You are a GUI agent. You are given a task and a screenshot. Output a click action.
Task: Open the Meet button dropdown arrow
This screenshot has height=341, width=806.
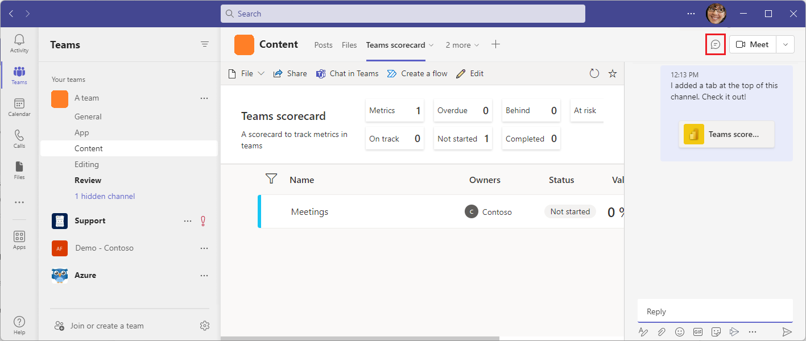pyautogui.click(x=785, y=44)
